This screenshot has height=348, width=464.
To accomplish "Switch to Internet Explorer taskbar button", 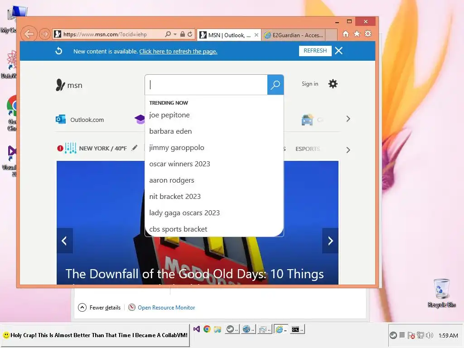I will (x=280, y=329).
